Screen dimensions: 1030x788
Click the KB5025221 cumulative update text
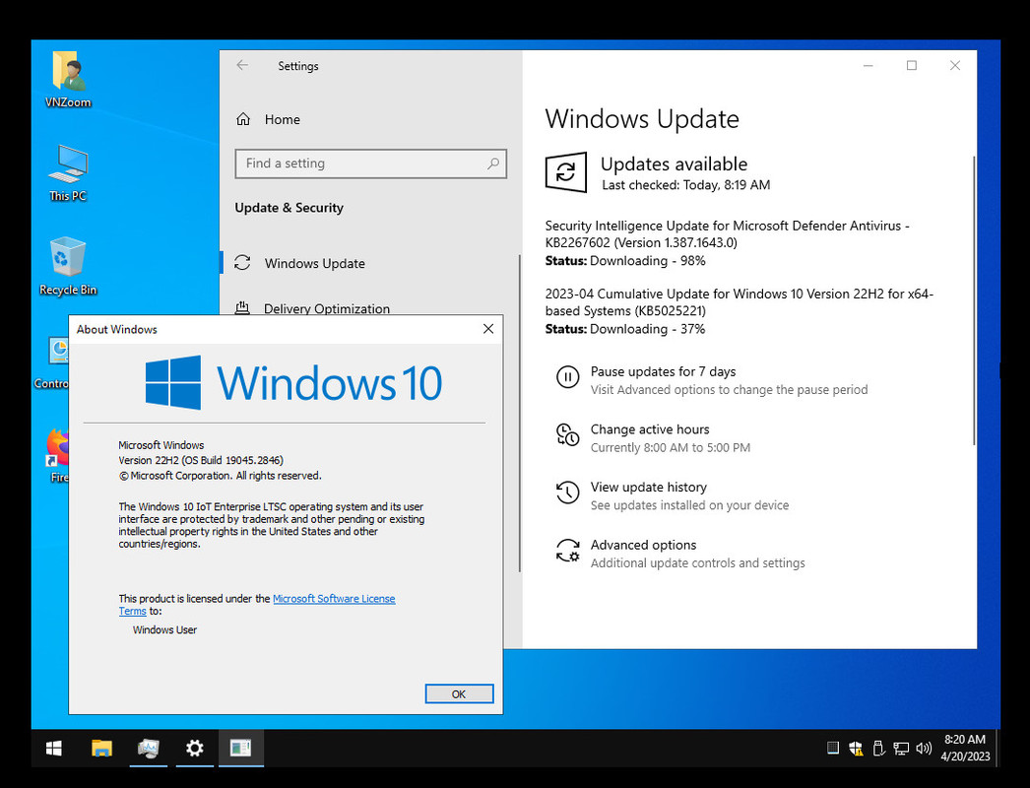739,302
